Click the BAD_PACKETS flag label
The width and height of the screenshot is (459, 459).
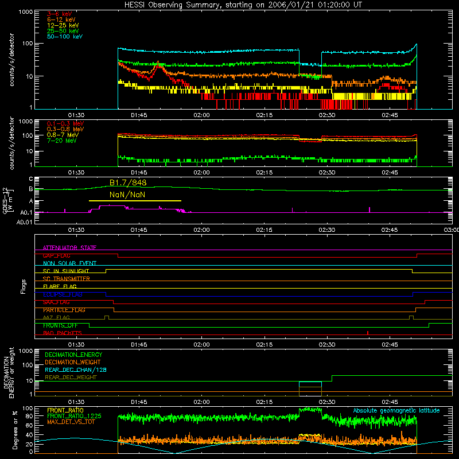63,333
